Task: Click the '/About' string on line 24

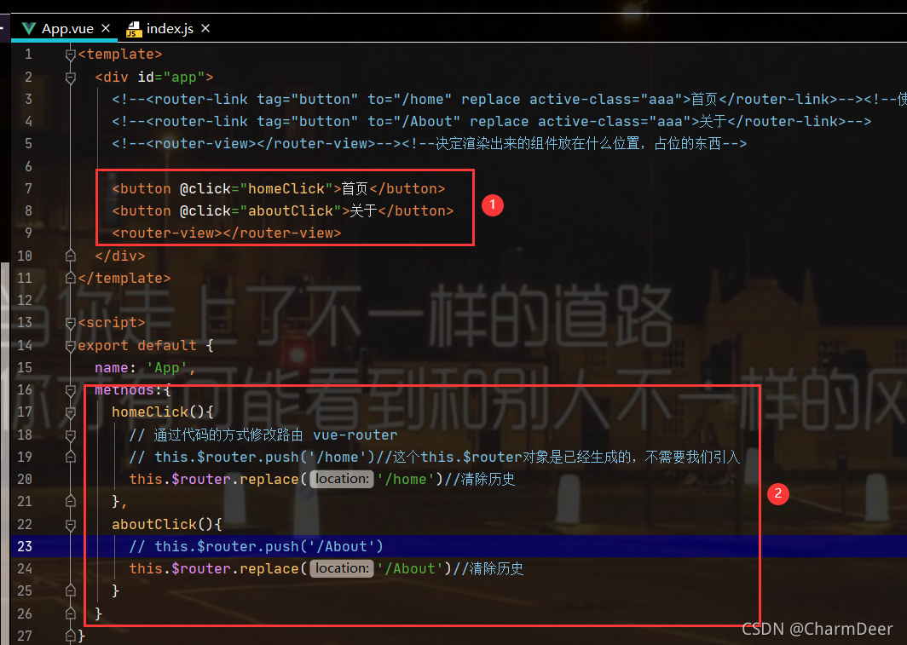Action: (x=410, y=568)
